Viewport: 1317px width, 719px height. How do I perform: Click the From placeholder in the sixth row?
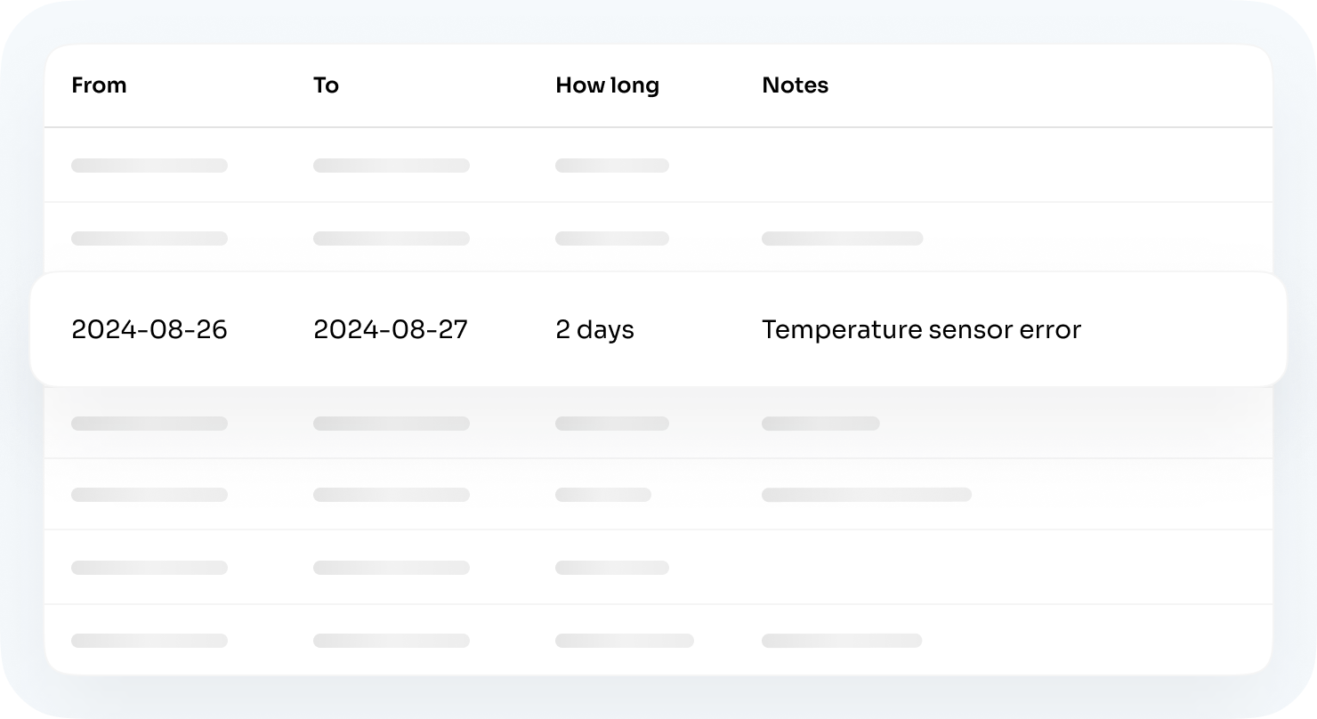[x=149, y=568]
